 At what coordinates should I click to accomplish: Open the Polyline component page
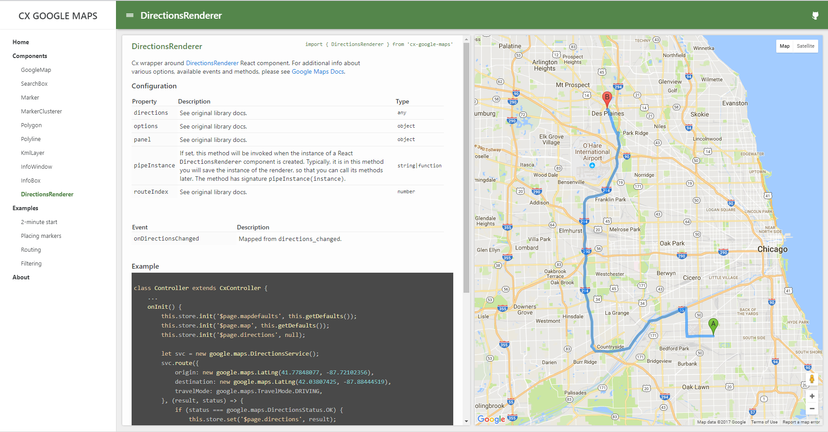coord(31,139)
